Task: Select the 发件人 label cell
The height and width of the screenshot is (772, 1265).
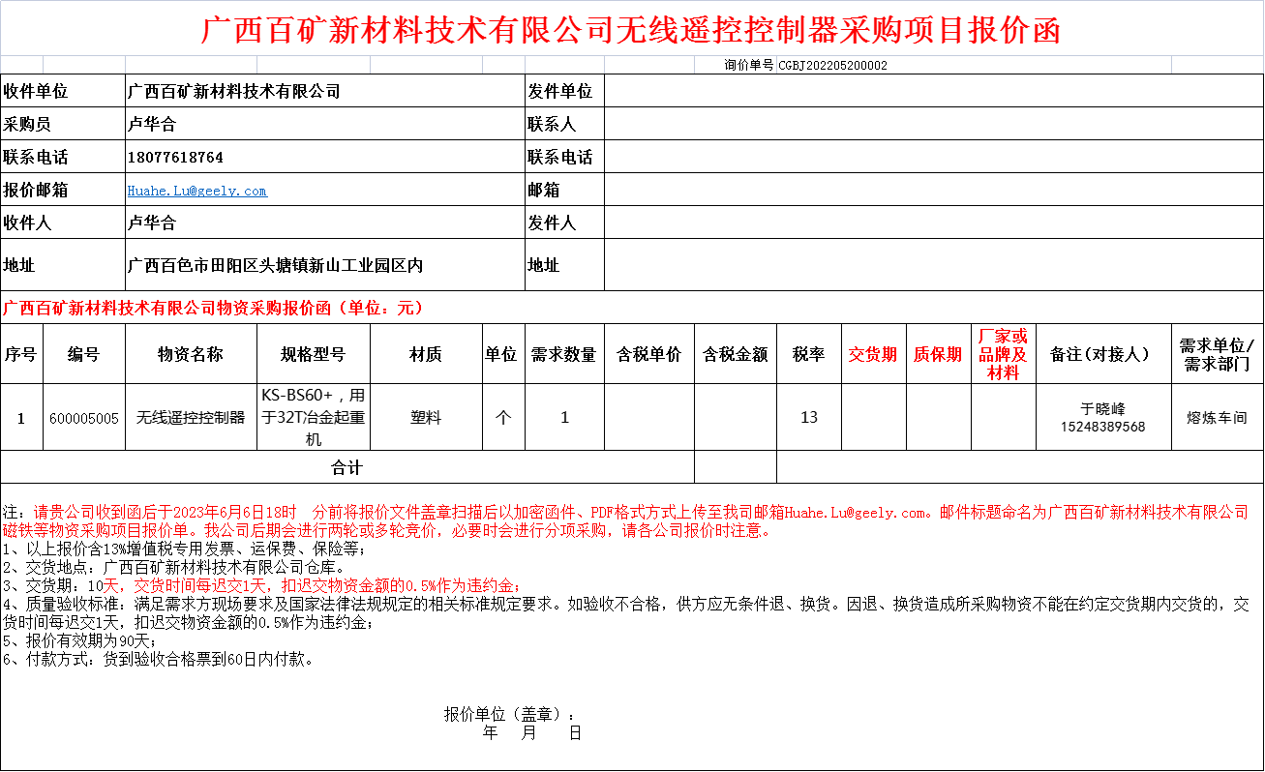Action: point(564,223)
